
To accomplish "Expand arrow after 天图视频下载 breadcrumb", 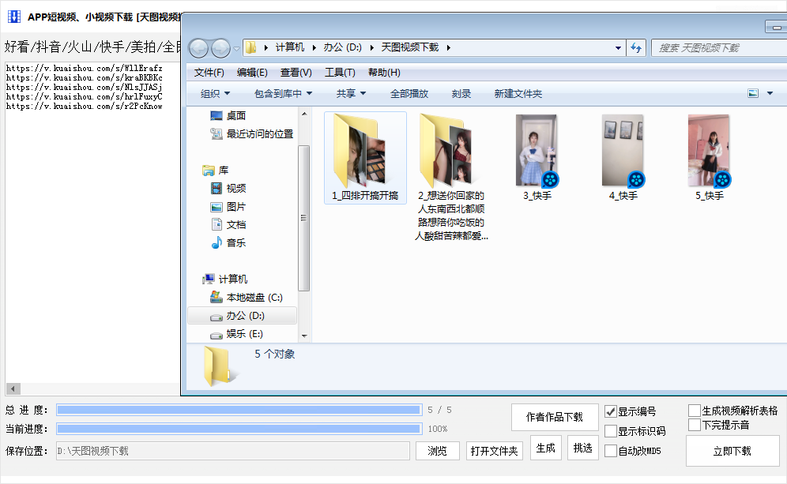I will point(448,47).
